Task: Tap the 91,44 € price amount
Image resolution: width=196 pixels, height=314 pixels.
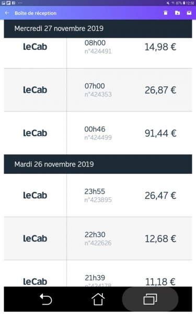Action: (x=160, y=133)
